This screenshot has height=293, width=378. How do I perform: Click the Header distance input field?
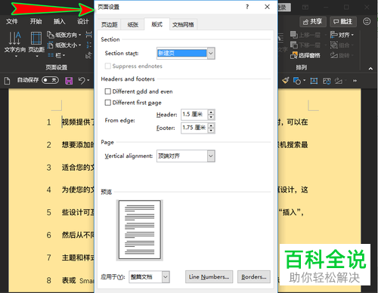(x=194, y=114)
